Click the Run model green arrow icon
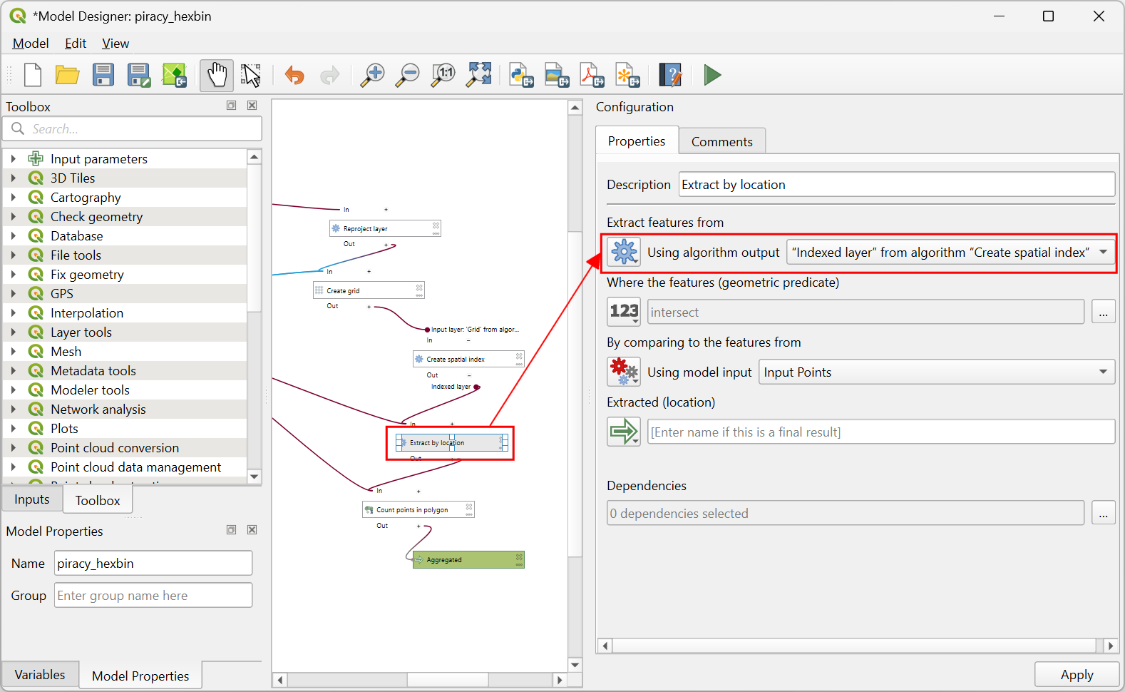This screenshot has width=1125, height=692. (x=712, y=75)
